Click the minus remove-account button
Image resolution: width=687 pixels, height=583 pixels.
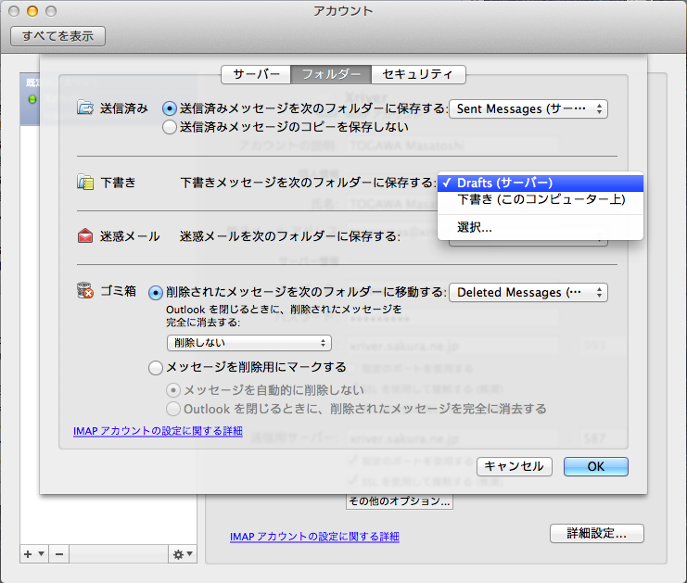click(x=58, y=553)
